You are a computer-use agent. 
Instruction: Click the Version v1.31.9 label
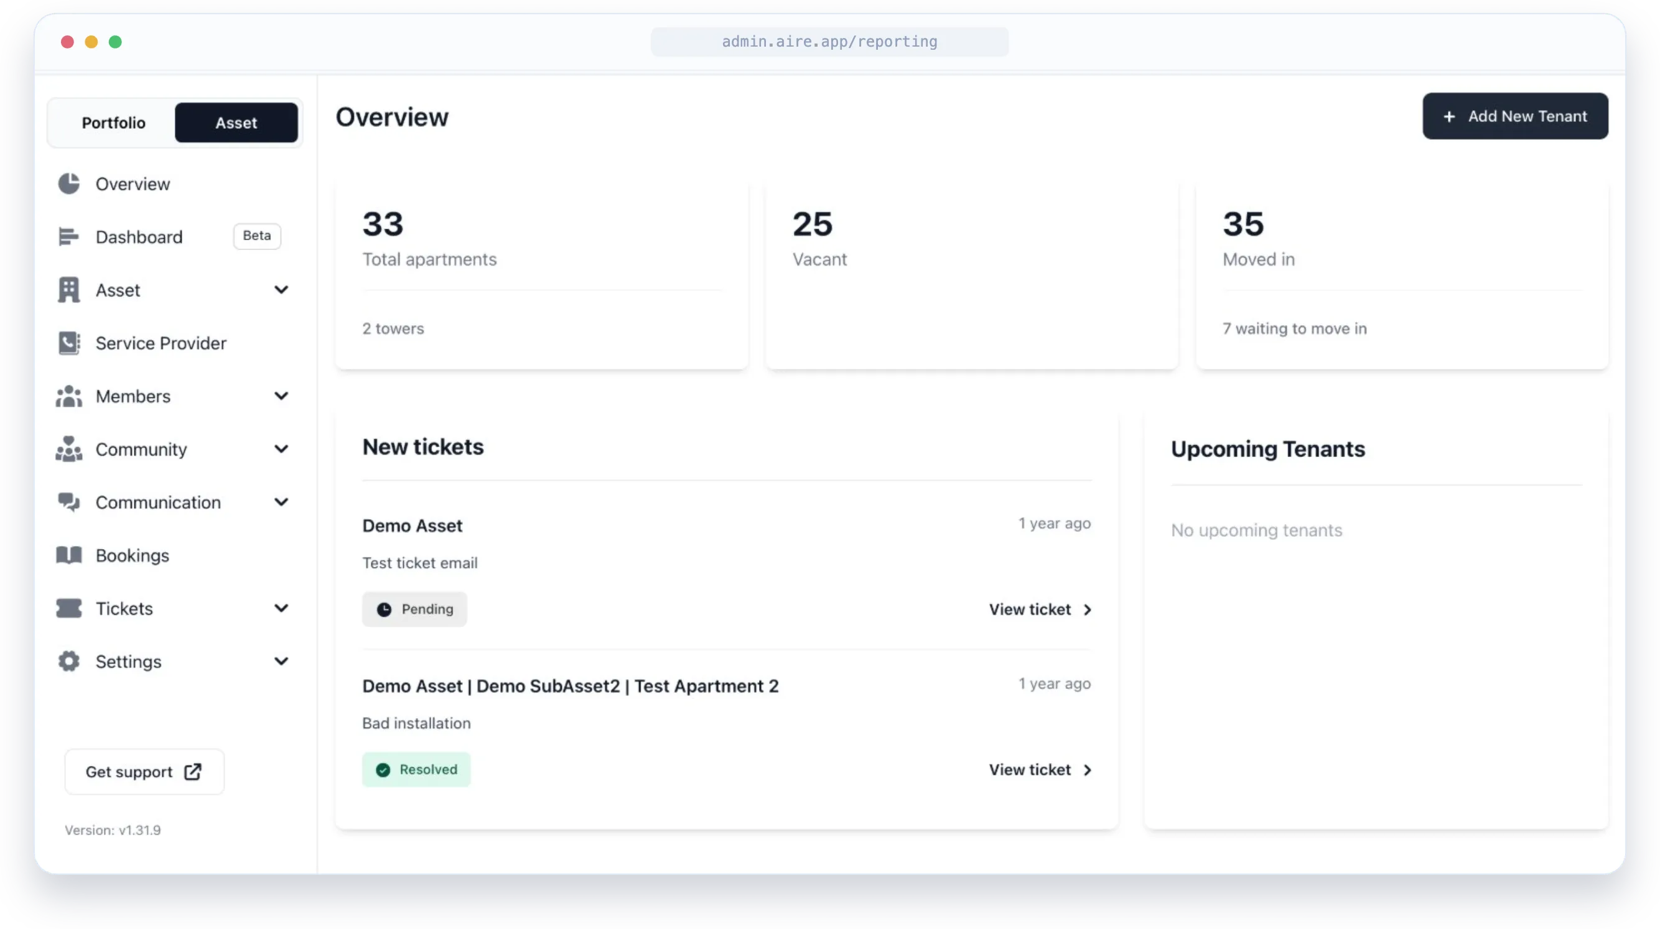tap(113, 830)
